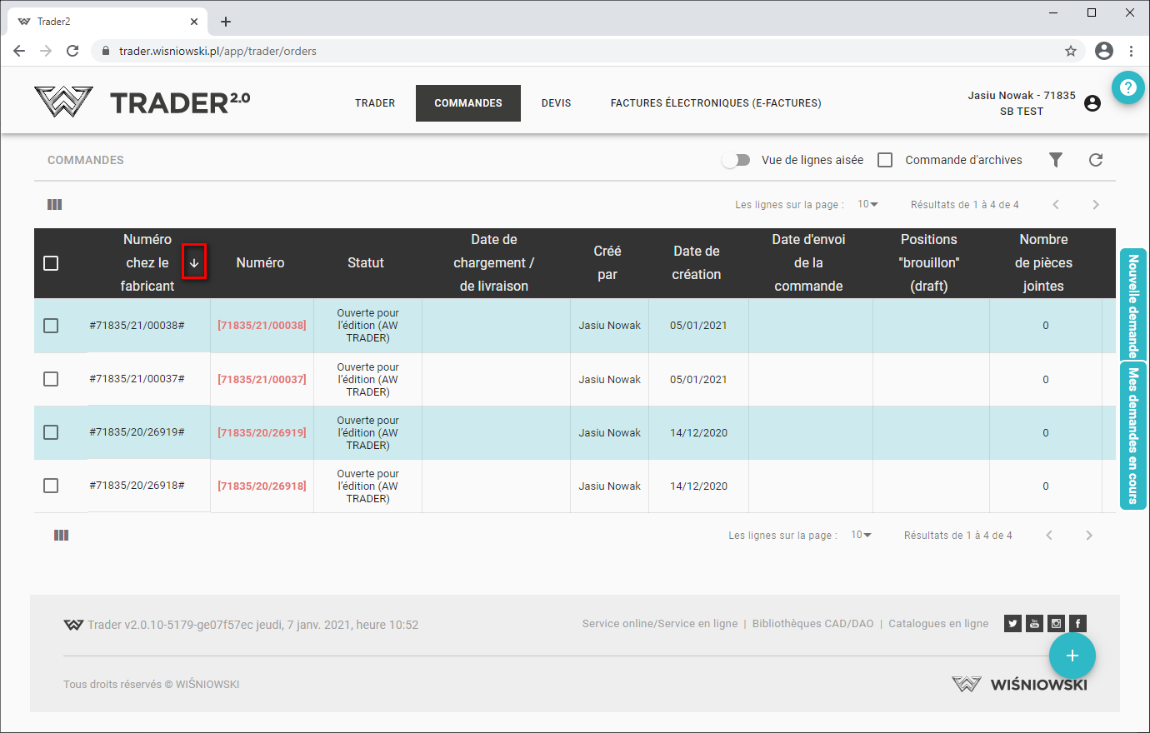Image resolution: width=1150 pixels, height=733 pixels.
Task: Expand the Nouvelle demande side panel
Action: [x=1132, y=304]
